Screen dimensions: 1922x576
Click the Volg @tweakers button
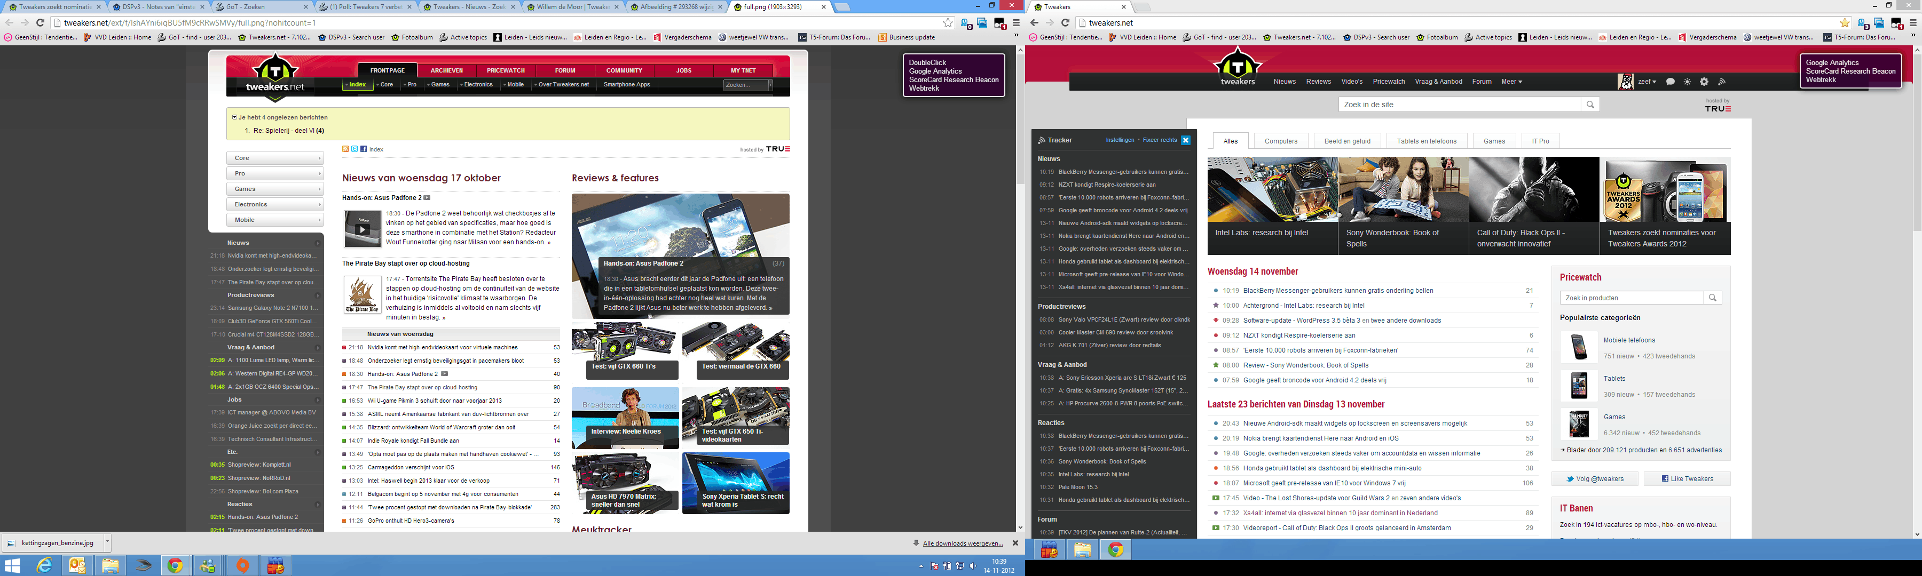pos(1594,479)
